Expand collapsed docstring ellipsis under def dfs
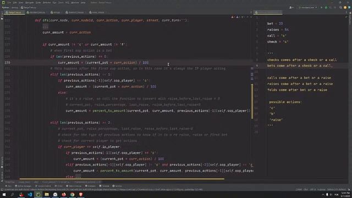Screen dimensions: 352x198 45,26
